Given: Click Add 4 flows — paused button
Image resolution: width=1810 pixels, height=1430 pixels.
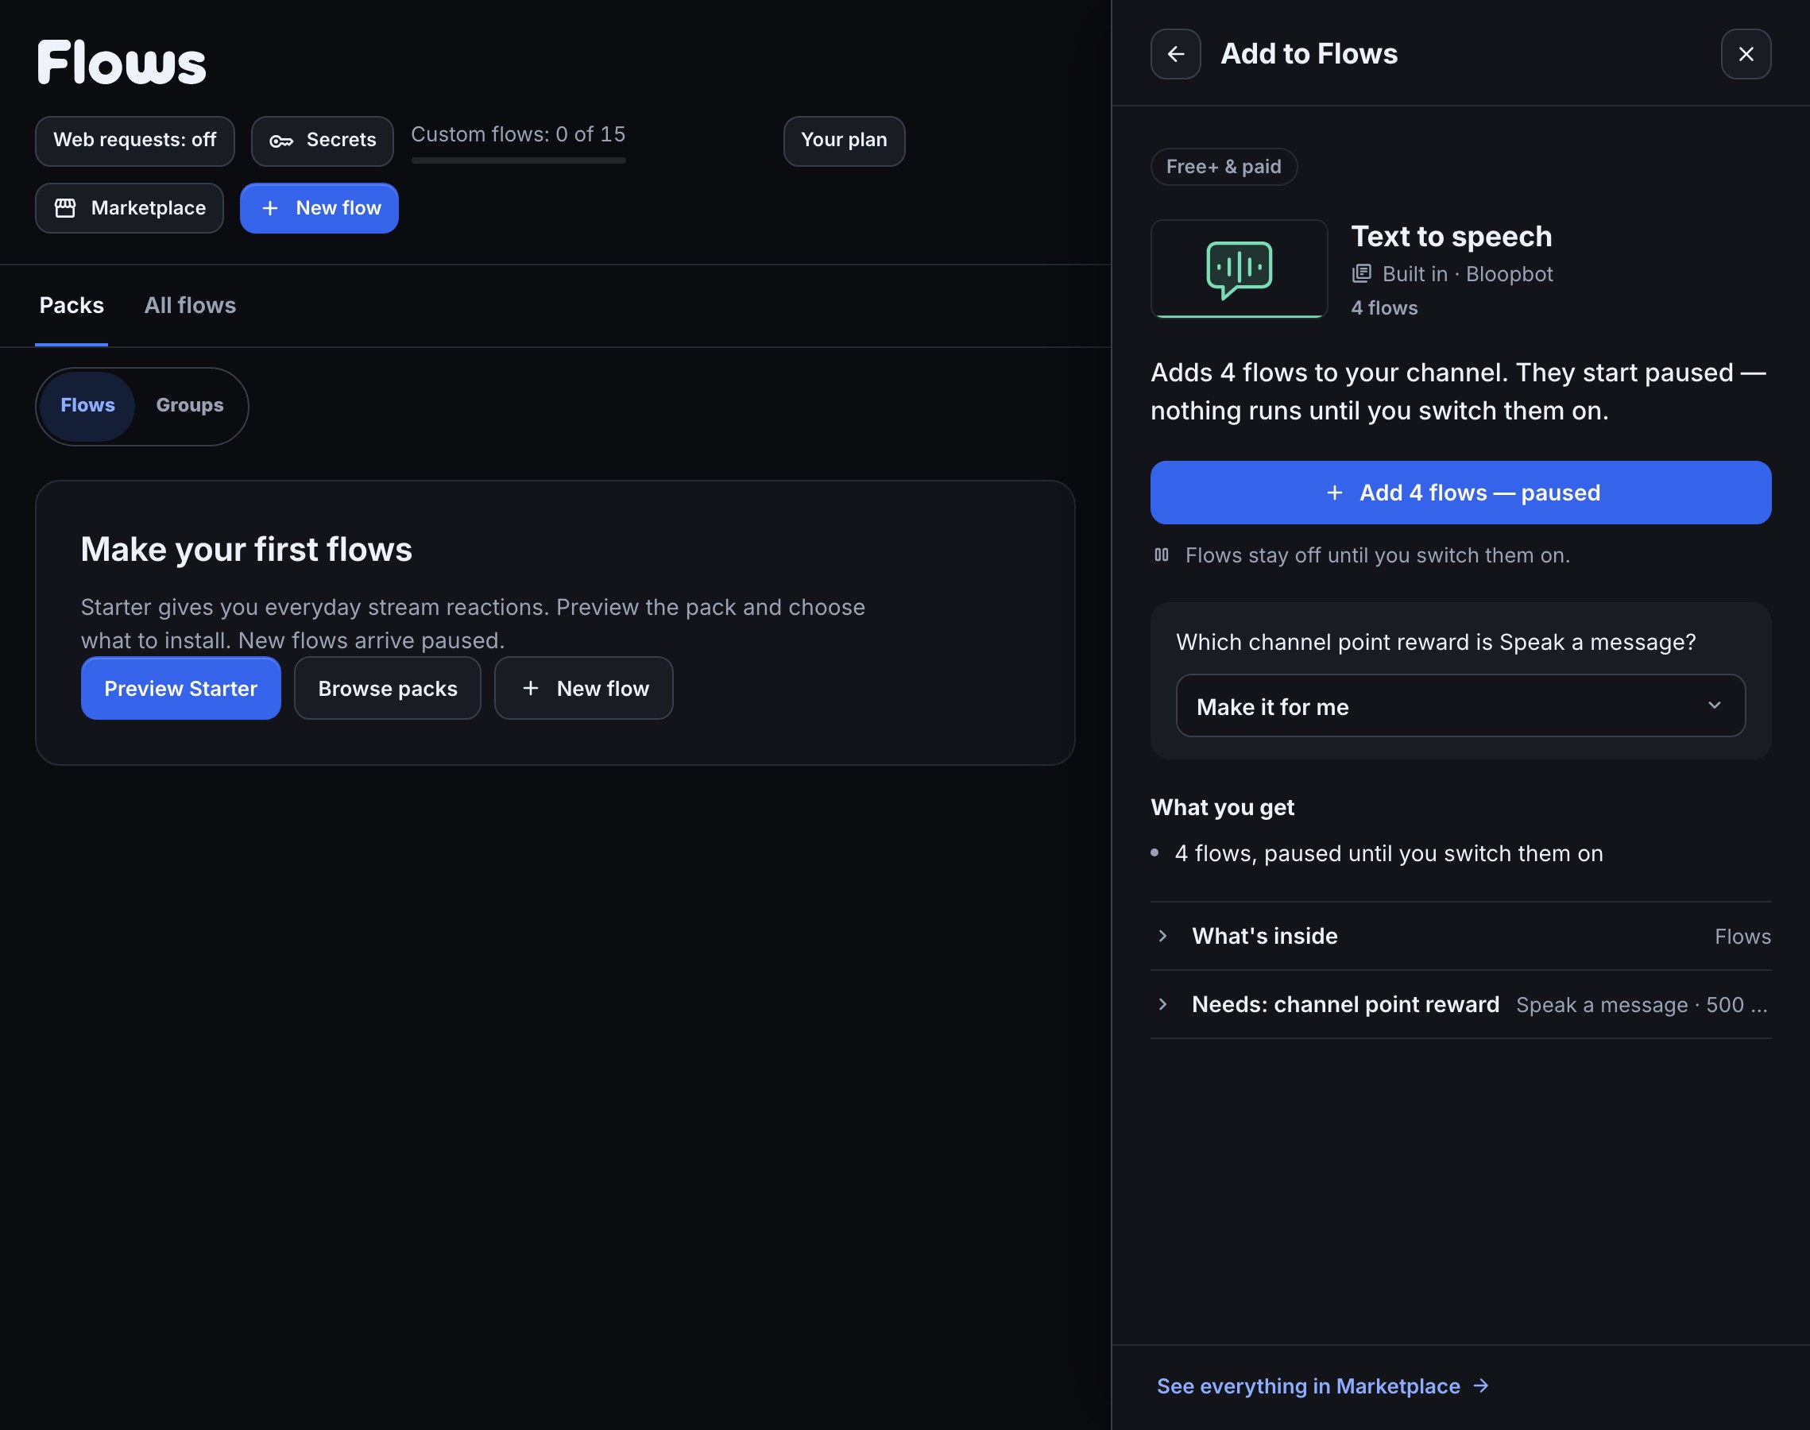Looking at the screenshot, I should [1460, 493].
